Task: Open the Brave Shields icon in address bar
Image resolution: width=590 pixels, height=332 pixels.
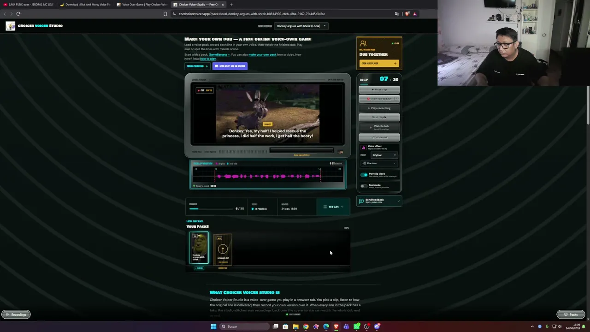Action: (407, 14)
